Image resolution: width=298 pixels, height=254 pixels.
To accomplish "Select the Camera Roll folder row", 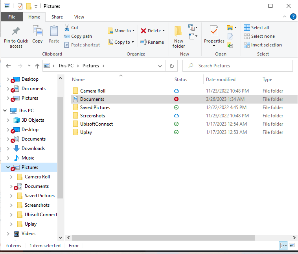I will coord(184,91).
